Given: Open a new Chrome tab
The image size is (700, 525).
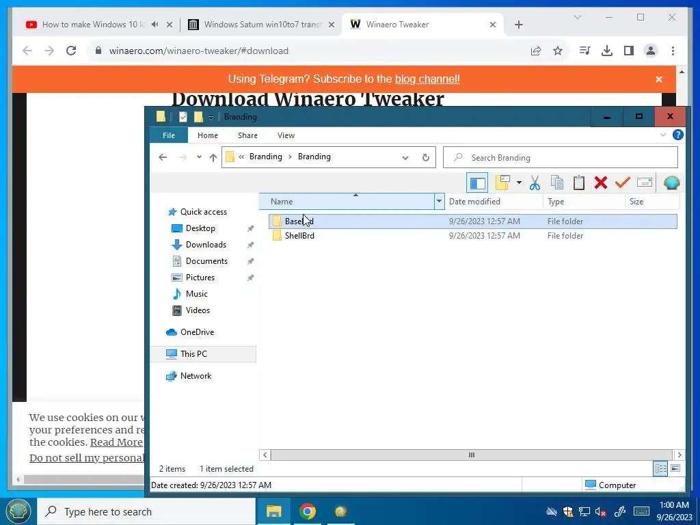Looking at the screenshot, I should pyautogui.click(x=518, y=25).
